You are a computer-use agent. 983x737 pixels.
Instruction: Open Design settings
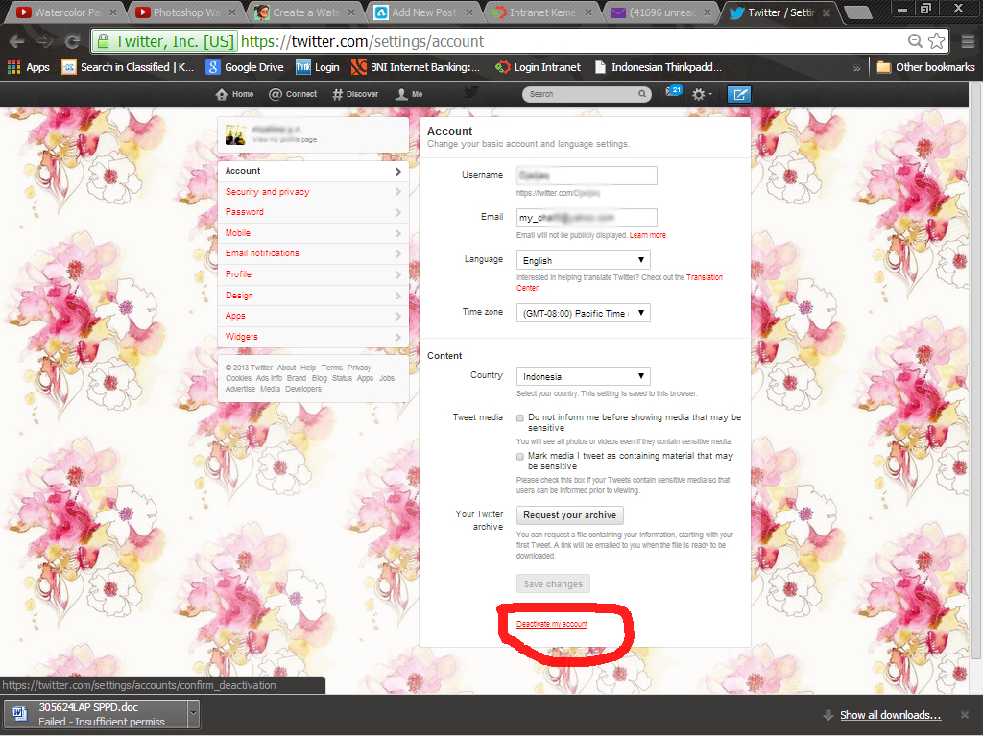tap(313, 296)
